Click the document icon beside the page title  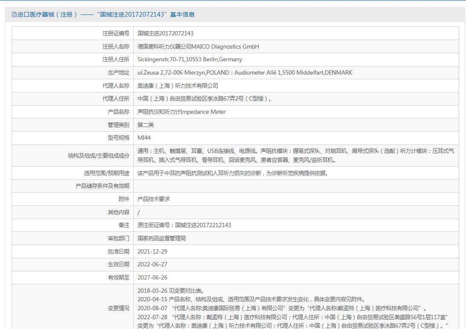coord(14,14)
